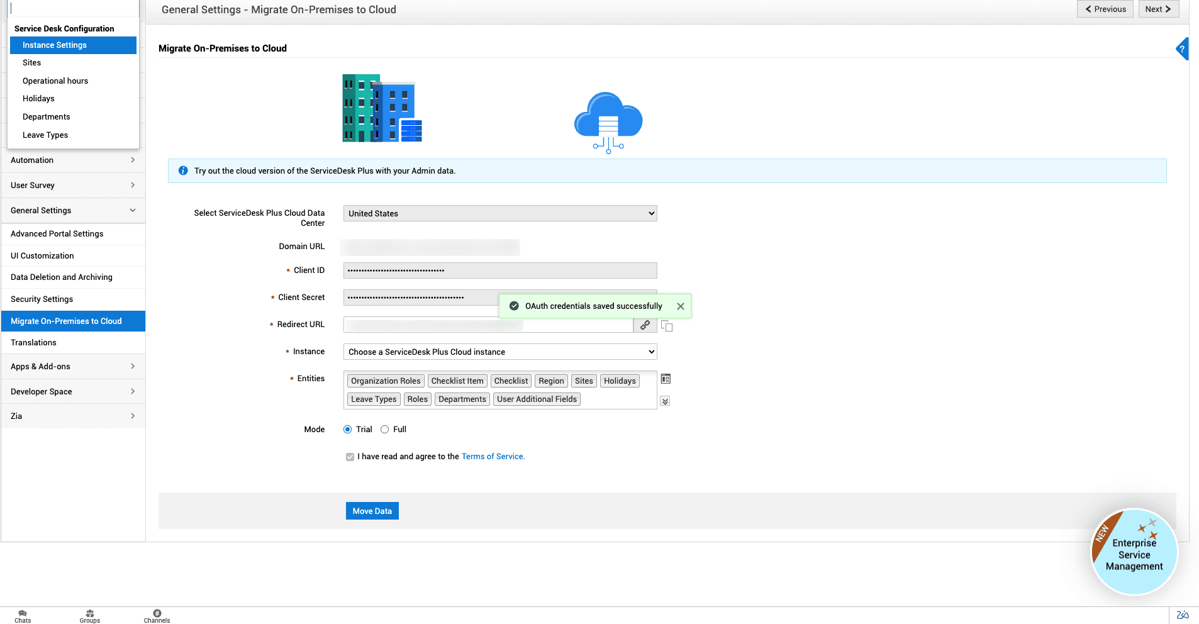The width and height of the screenshot is (1199, 624).
Task: Go to the Next settings page
Action: pos(1159,9)
